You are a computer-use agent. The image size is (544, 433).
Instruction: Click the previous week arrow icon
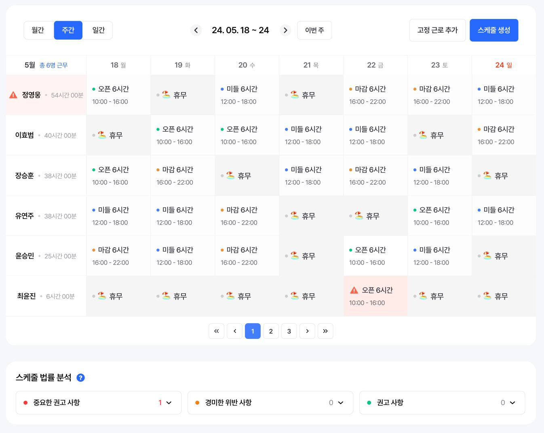pos(196,30)
